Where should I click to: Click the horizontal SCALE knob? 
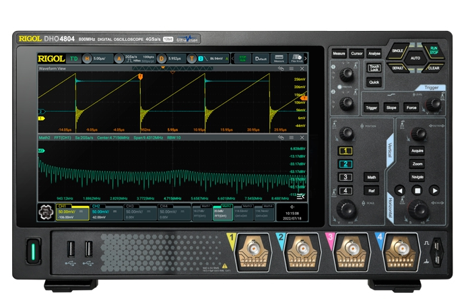tap(418, 209)
